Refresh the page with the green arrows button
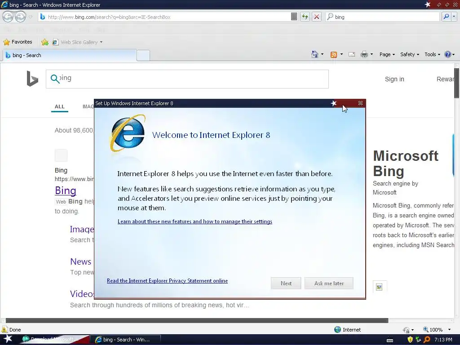The image size is (460, 345). [x=305, y=17]
